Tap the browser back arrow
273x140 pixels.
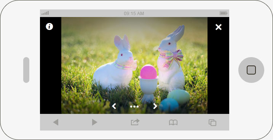click(x=56, y=122)
